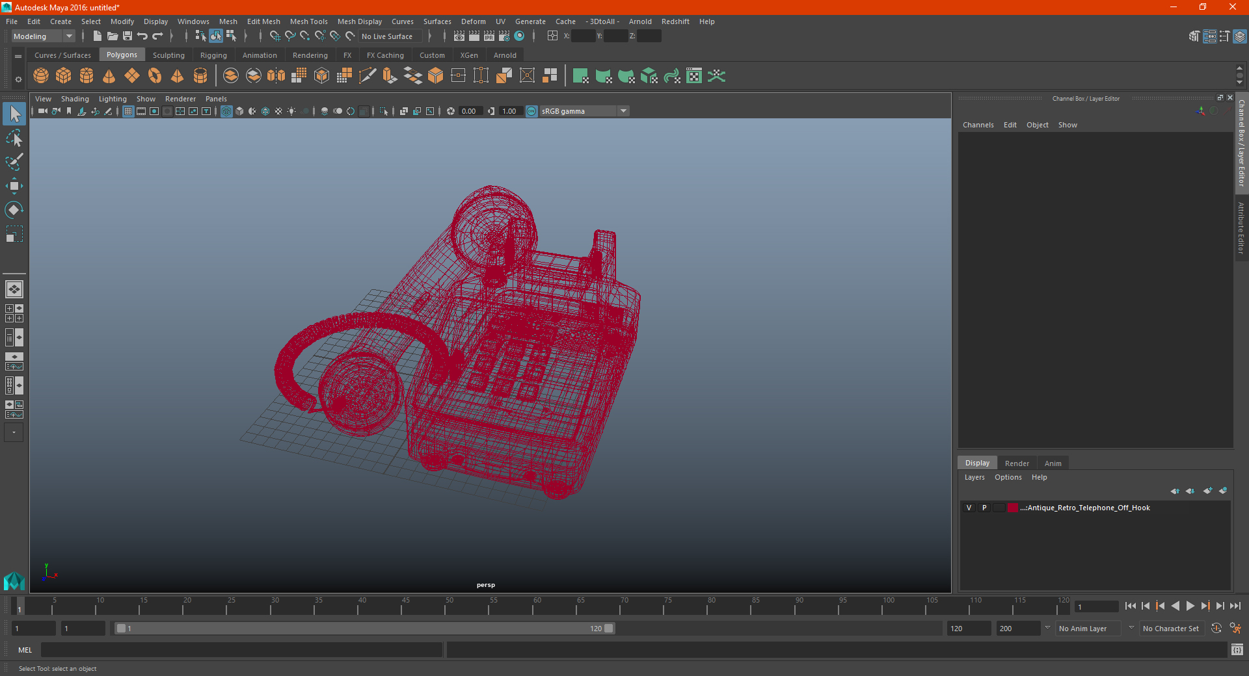Undo the last action
The width and height of the screenshot is (1249, 676).
click(142, 36)
